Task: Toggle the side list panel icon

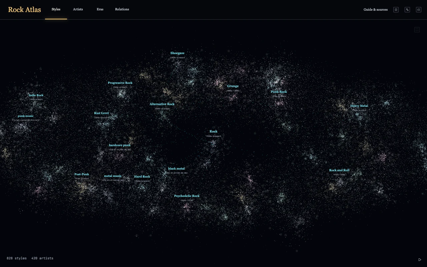Action: [x=419, y=10]
